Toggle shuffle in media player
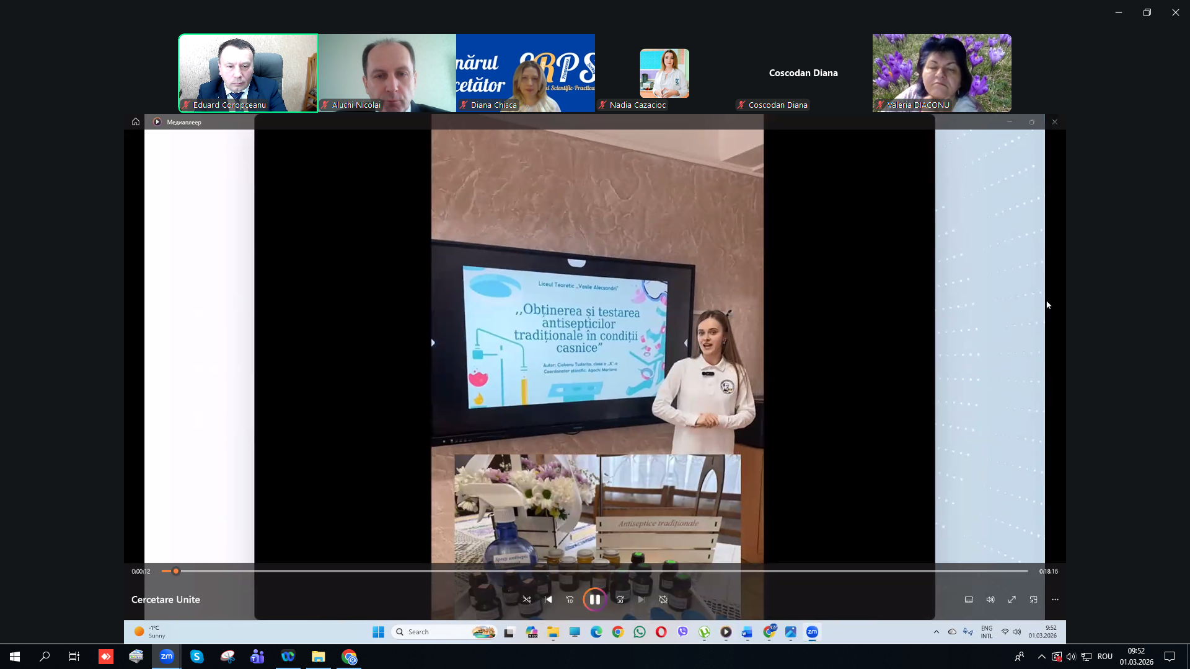1190x669 pixels. [527, 600]
